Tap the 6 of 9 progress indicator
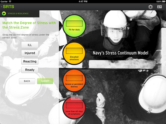 pos(124,28)
